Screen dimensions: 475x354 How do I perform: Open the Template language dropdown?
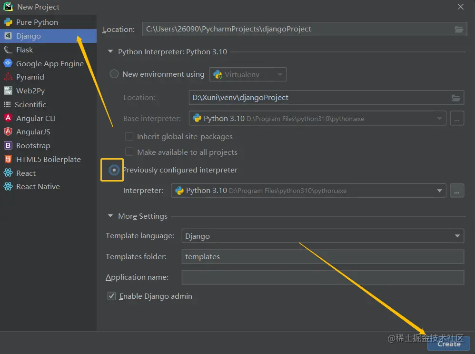pyautogui.click(x=323, y=236)
